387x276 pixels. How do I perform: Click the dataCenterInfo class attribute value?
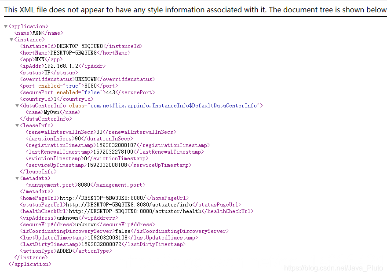pos(174,106)
